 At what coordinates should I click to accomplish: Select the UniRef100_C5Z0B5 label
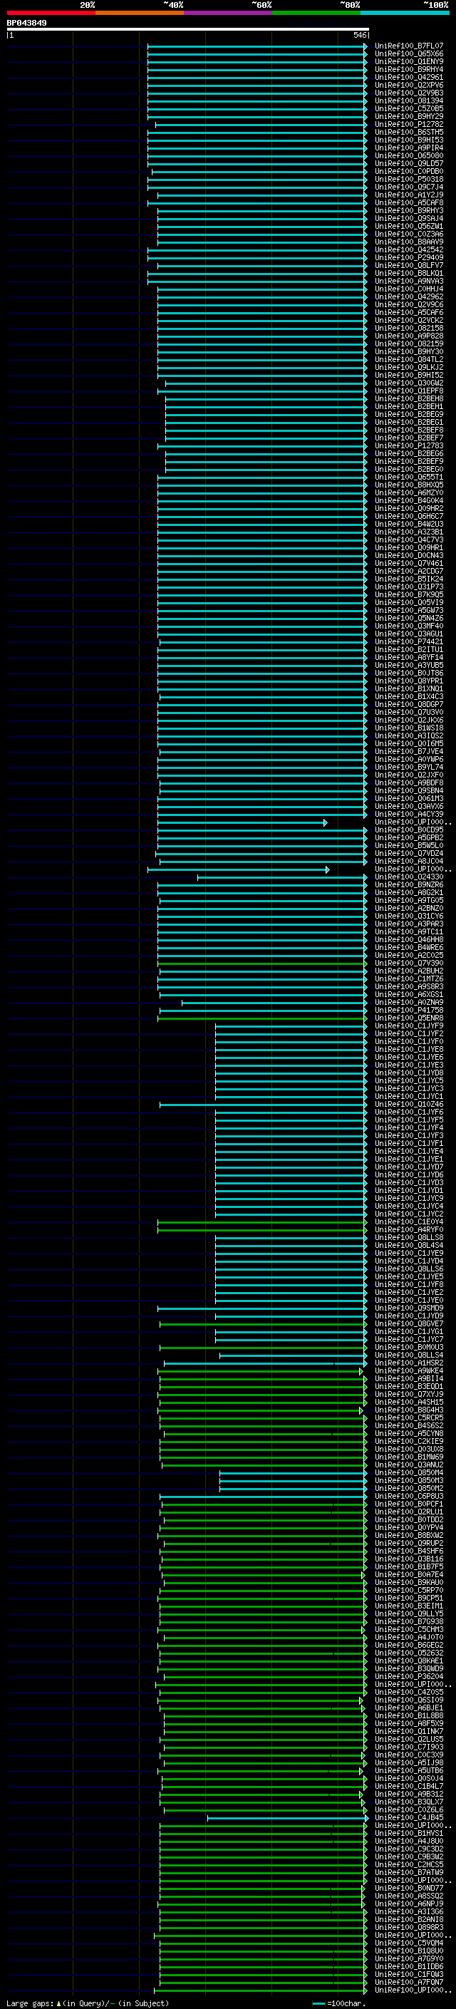coord(409,108)
